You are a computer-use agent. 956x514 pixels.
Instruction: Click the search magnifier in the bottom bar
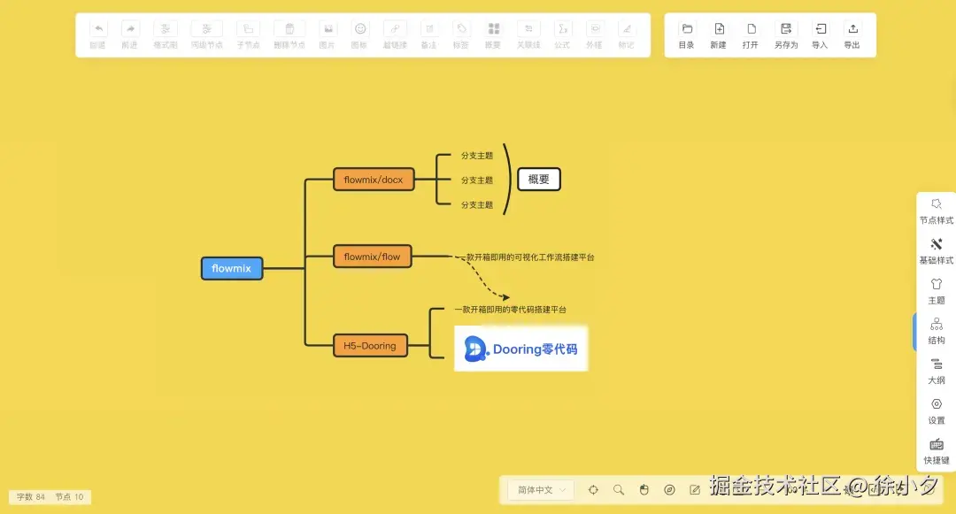pos(619,489)
